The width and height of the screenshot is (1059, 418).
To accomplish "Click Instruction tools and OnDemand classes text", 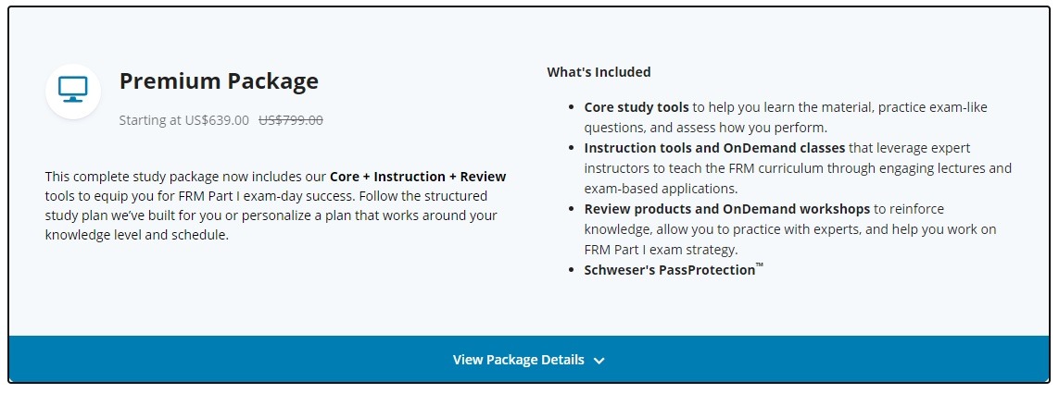I will (714, 148).
